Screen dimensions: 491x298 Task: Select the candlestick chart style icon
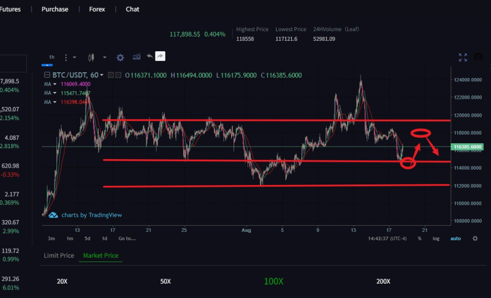pos(91,57)
